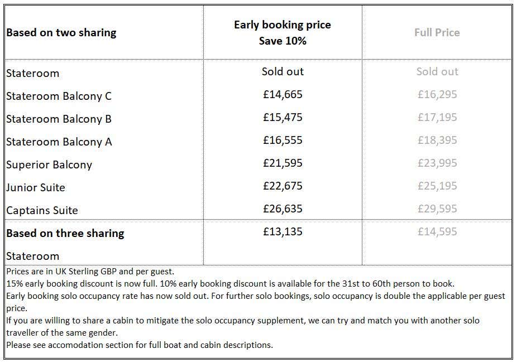Select the £14,665 early booking price
Image resolution: width=517 pixels, height=363 pixels.
point(283,94)
